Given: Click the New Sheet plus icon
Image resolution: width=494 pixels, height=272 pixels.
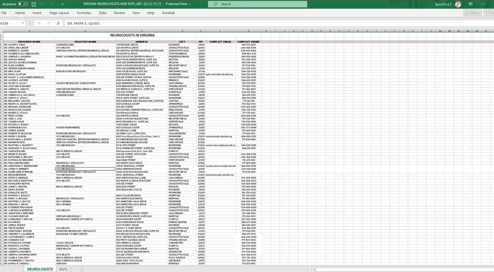Looking at the screenshot, I should pyautogui.click(x=82, y=269).
